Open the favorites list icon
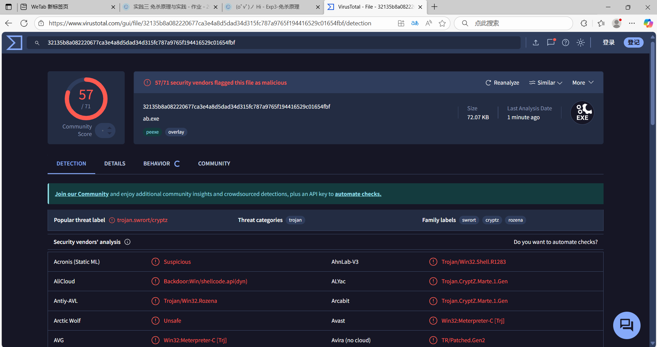The image size is (657, 347). [x=601, y=23]
